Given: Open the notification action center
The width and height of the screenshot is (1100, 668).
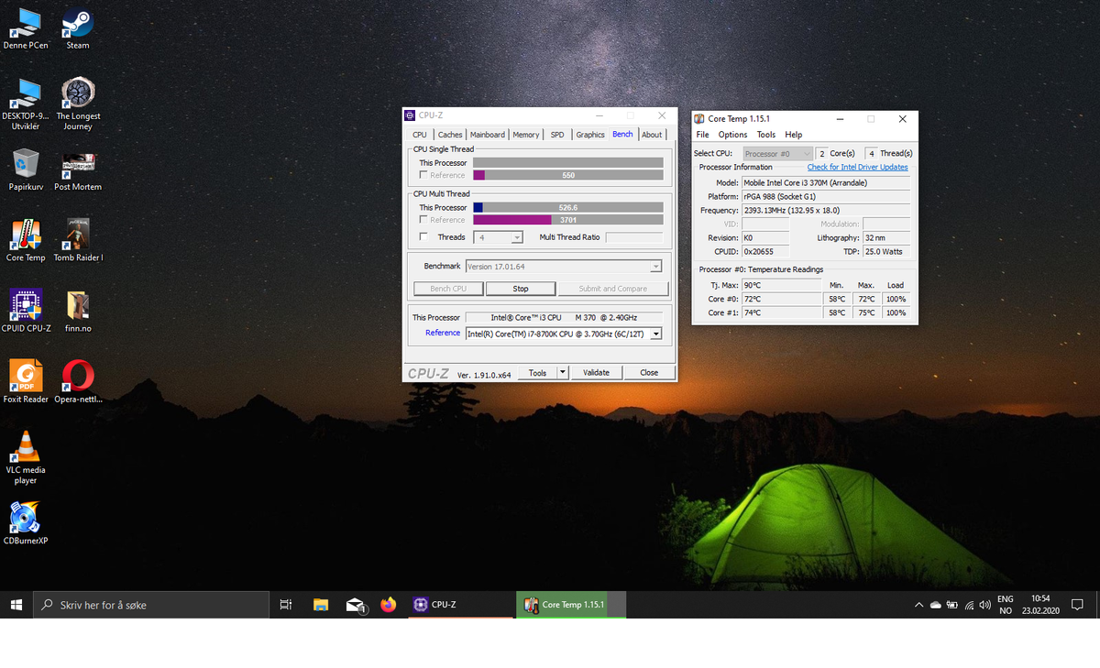Looking at the screenshot, I should tap(1078, 605).
